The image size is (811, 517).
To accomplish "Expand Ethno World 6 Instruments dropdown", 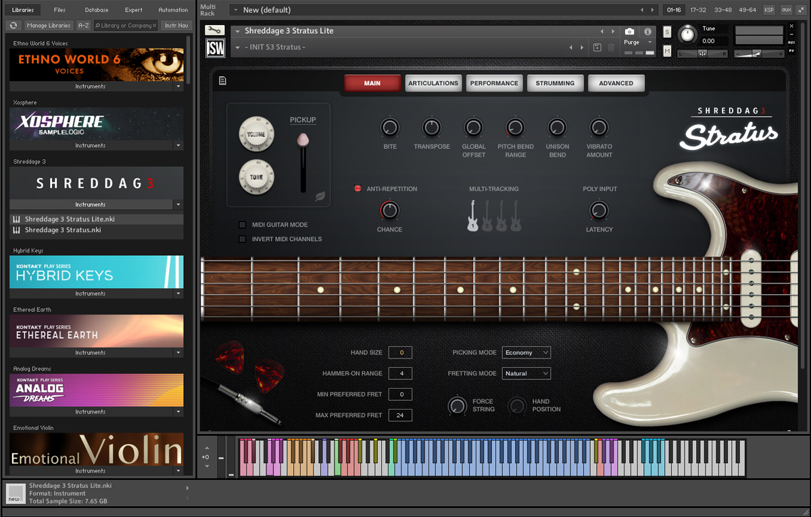I will coord(179,86).
